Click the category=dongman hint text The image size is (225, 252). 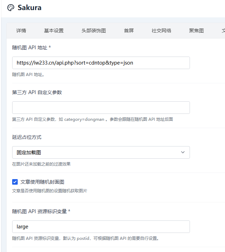coord(84,119)
